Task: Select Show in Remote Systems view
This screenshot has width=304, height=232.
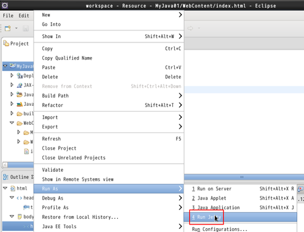Action: [x=109, y=179]
